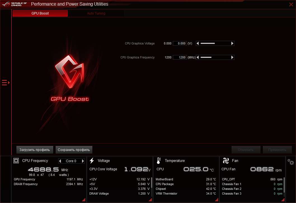
Task: Click the CPU Graphics Frequency slider track
Action: coord(215,57)
